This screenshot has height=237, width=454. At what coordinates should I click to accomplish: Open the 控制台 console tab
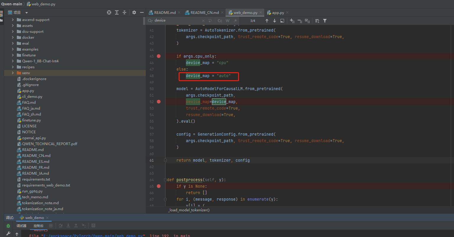[38, 226]
